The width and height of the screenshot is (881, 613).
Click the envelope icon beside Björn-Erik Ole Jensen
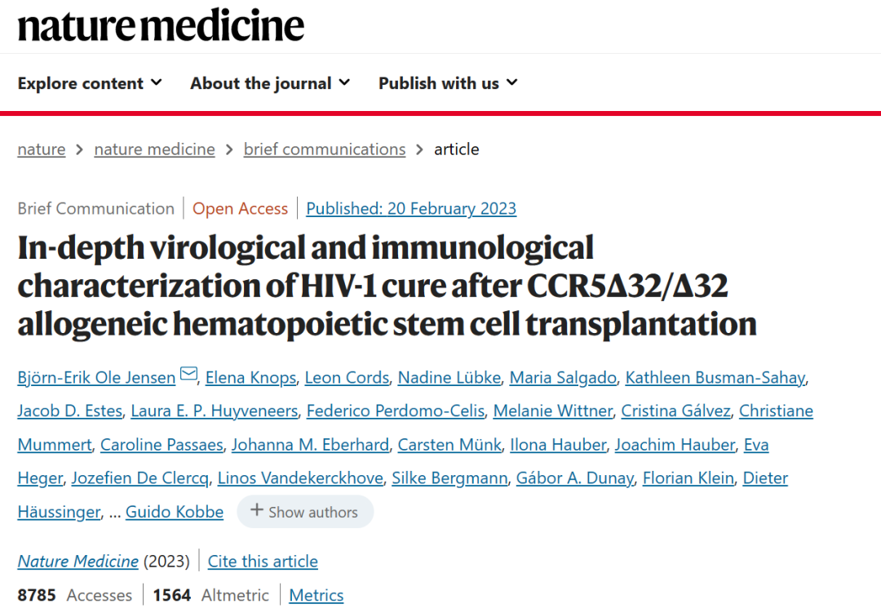point(188,375)
